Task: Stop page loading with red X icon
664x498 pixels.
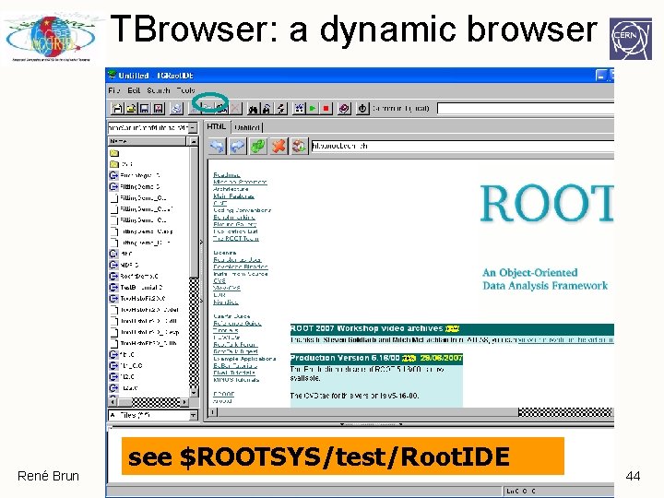Action: (279, 146)
